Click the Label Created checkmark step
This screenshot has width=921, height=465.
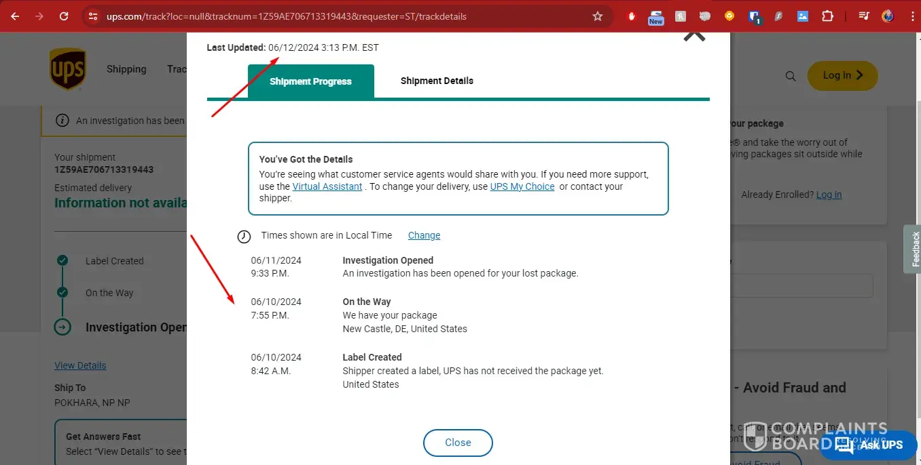(62, 261)
